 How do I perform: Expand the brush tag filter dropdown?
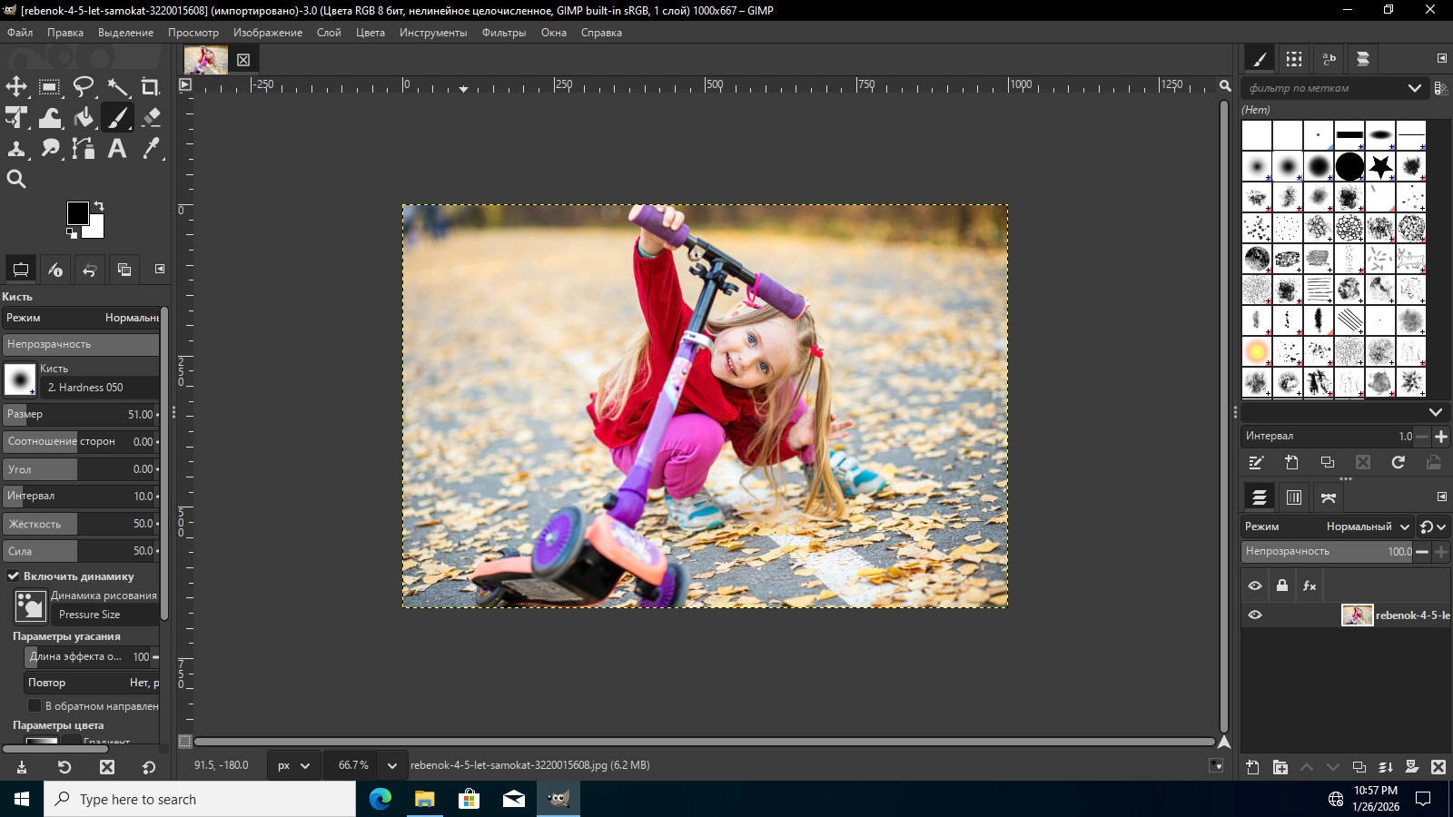1414,88
